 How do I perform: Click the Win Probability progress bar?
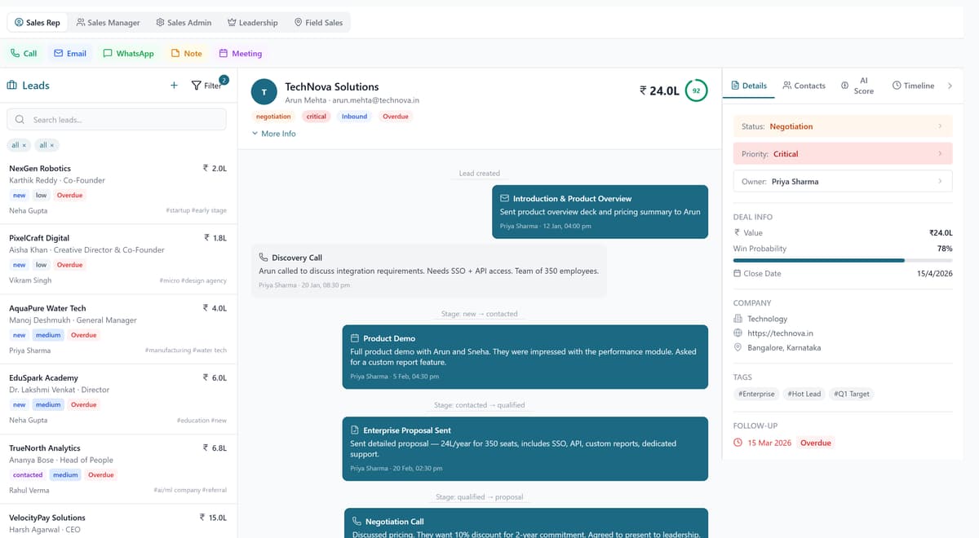click(x=843, y=260)
